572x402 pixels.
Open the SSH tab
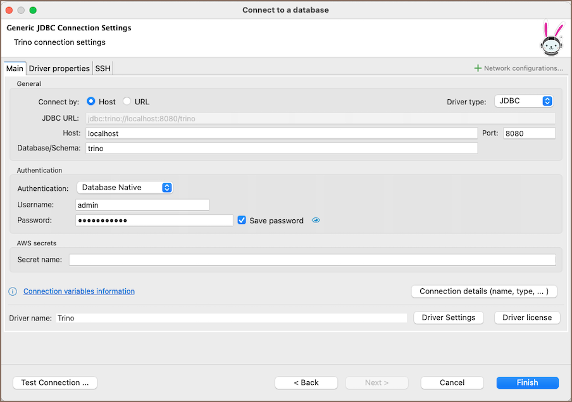[x=103, y=68]
